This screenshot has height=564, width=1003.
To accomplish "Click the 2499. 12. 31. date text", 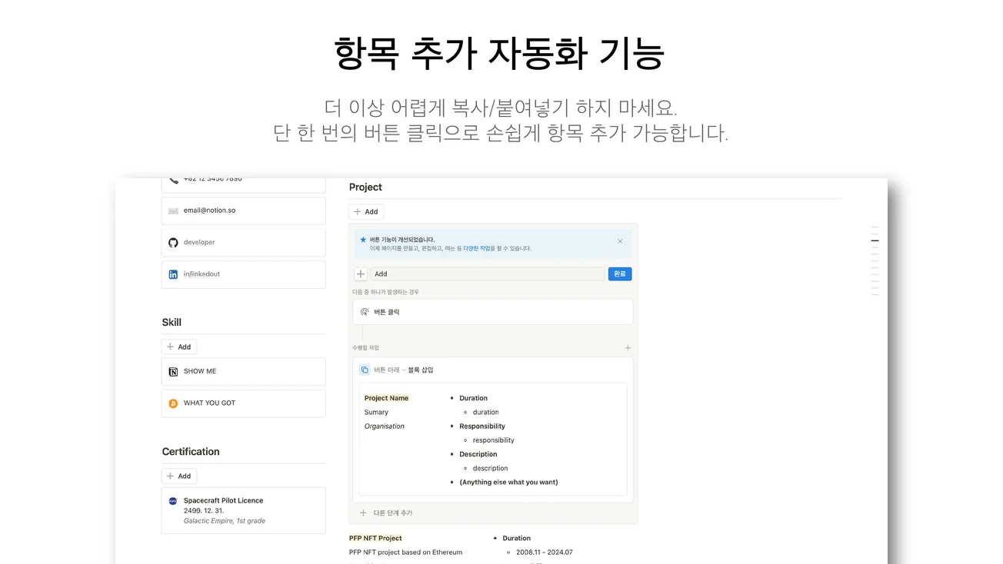I will pyautogui.click(x=204, y=510).
